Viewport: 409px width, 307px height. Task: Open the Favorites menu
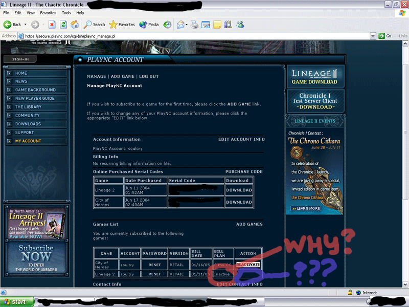[x=48, y=13]
